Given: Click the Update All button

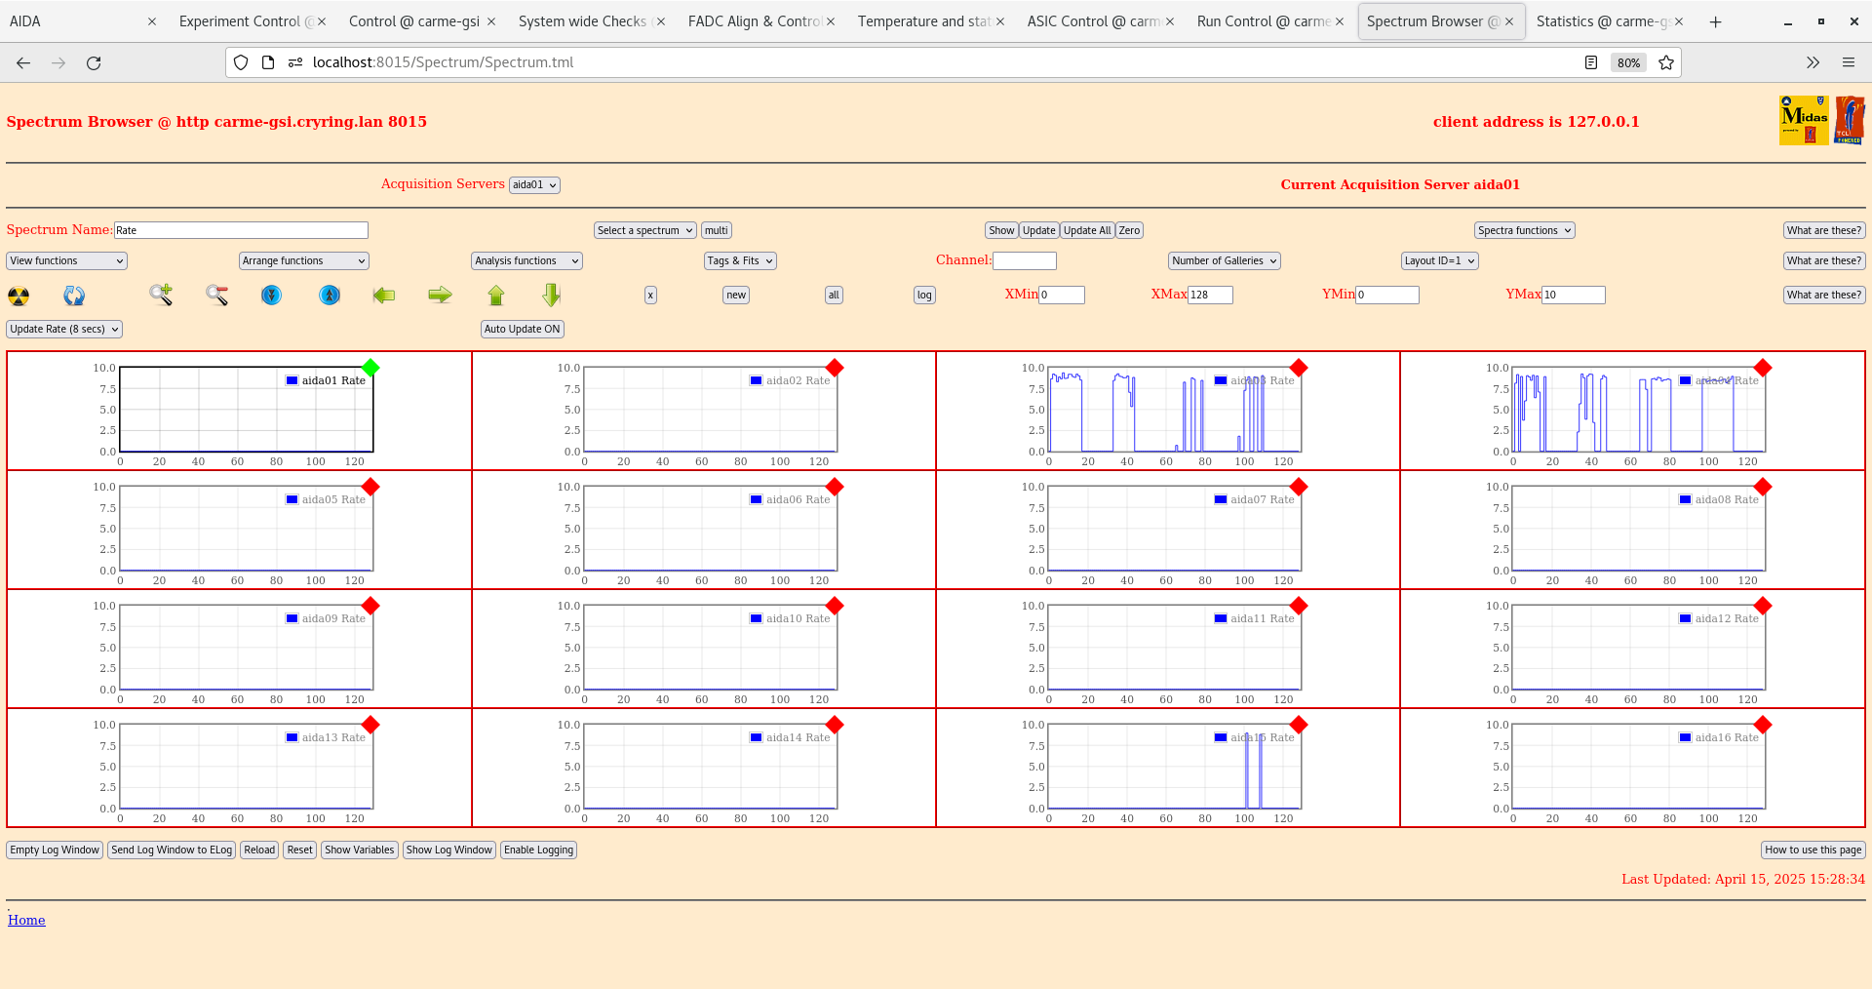Looking at the screenshot, I should [1086, 230].
